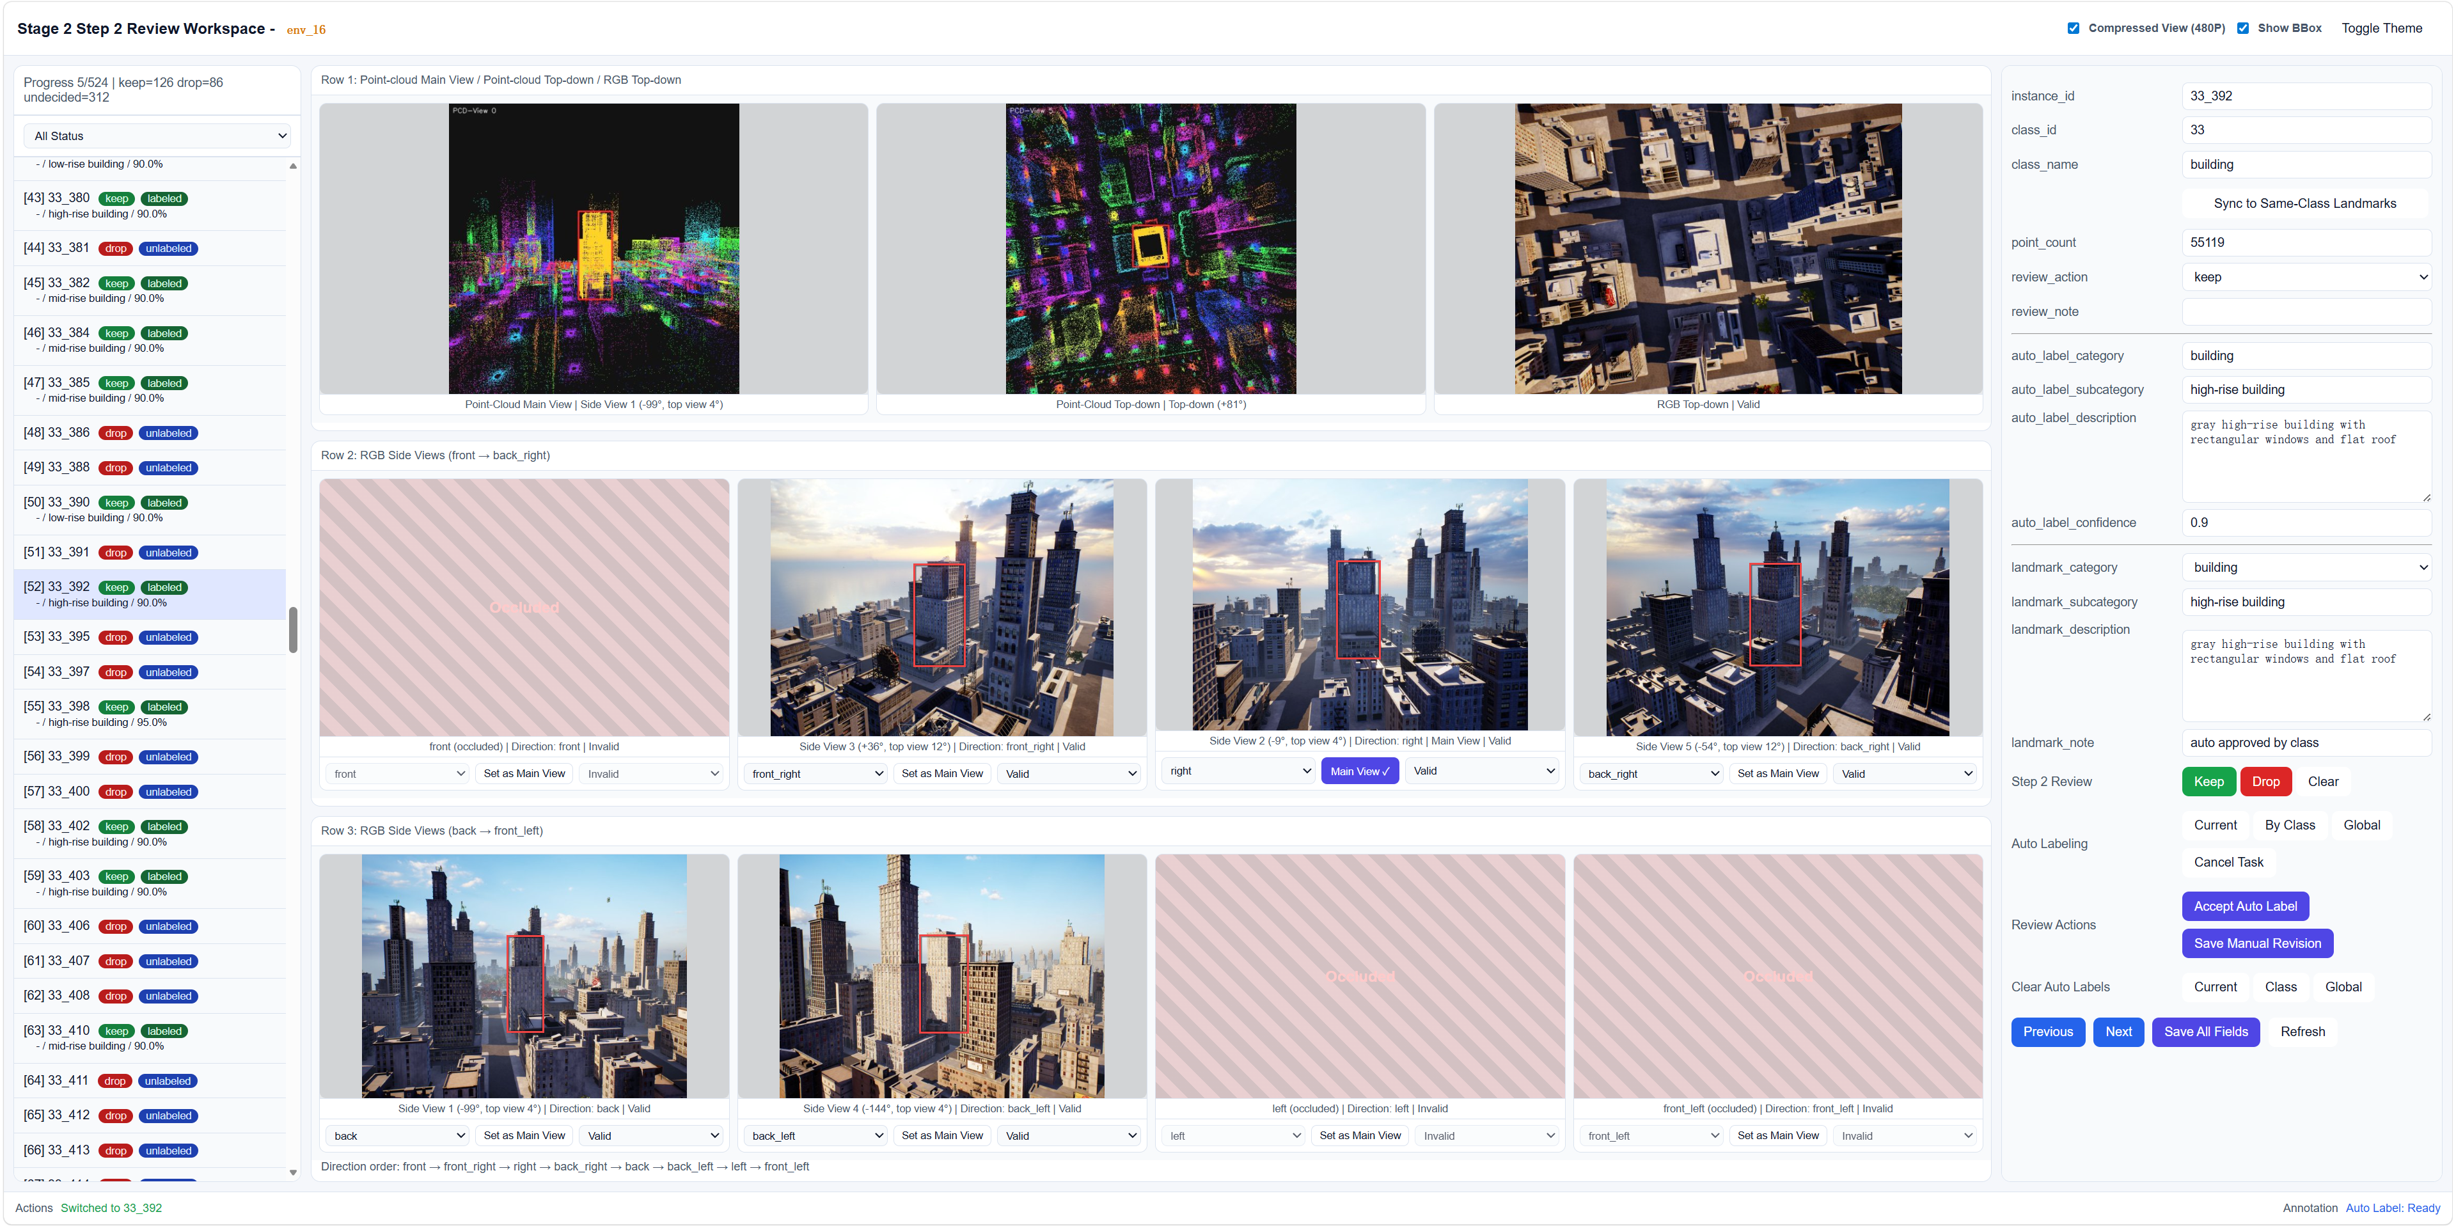The width and height of the screenshot is (2456, 1228).
Task: Open the All Status filter dropdown
Action: (156, 136)
